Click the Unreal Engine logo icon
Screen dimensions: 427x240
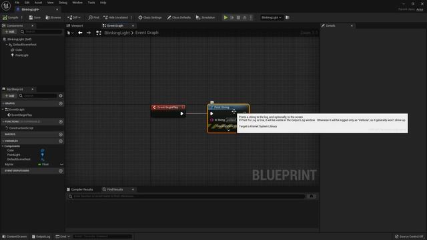[x=6, y=5]
